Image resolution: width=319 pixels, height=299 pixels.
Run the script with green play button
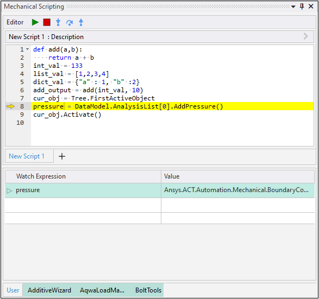point(35,22)
